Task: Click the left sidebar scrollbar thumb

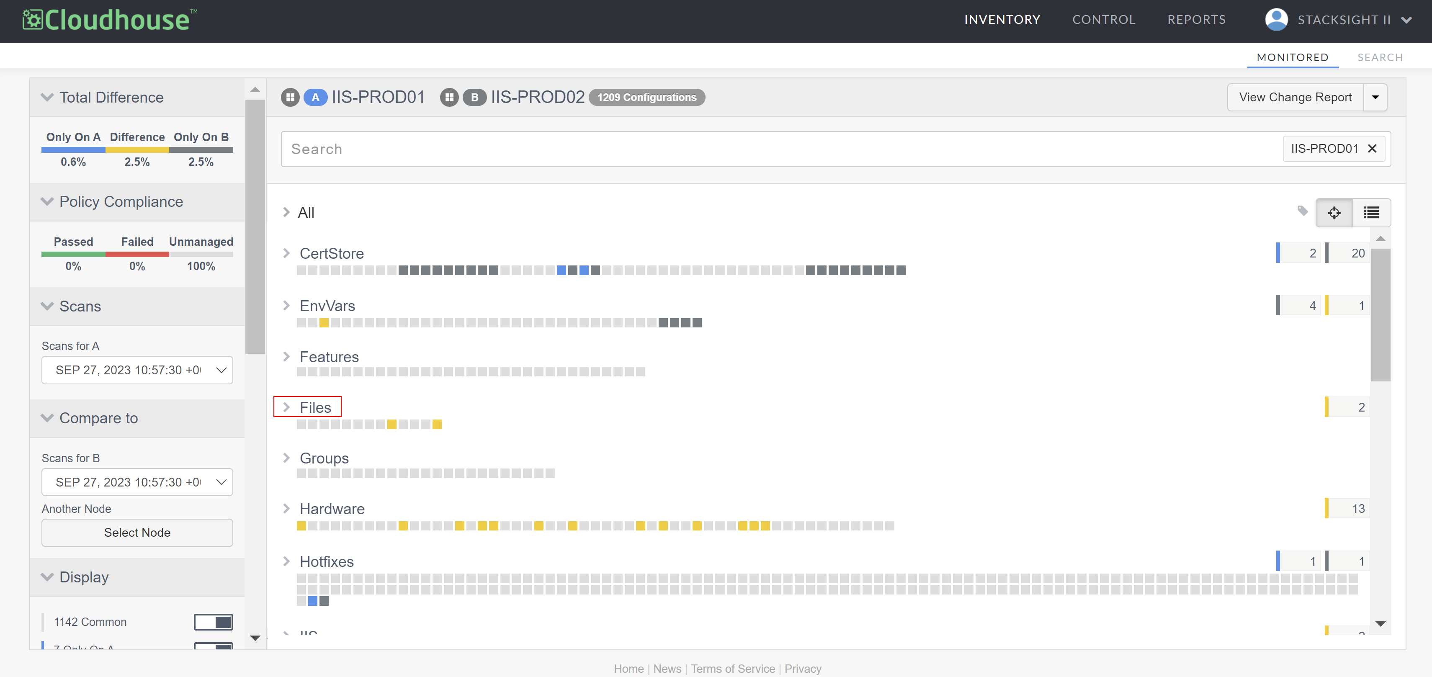Action: 255,227
